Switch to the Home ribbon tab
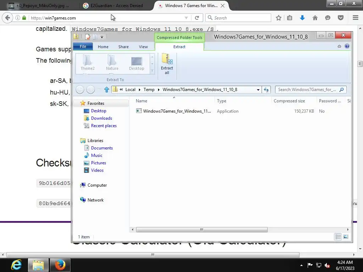Screen dimensions: 363x272 click(x=103, y=47)
